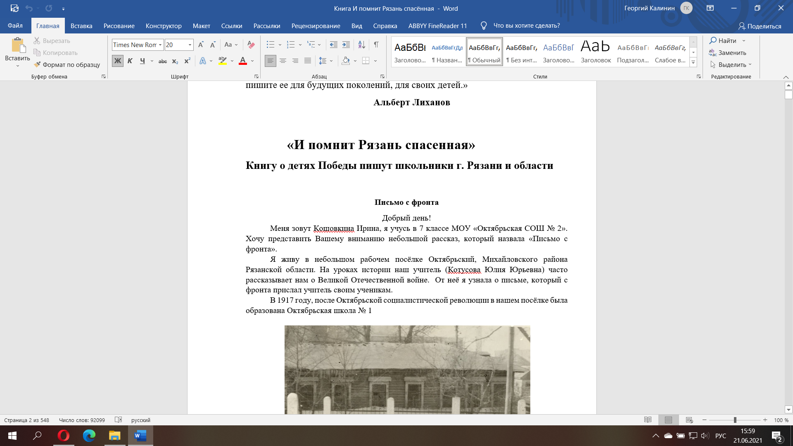Open the ribbon display options
This screenshot has height=446, width=793.
tap(710, 8)
